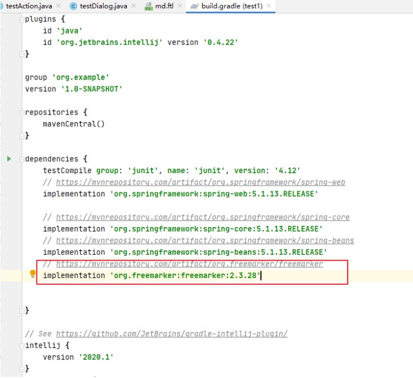Open the mvnrepository spring-beans link
The height and width of the screenshot is (378, 413).
[x=205, y=241]
